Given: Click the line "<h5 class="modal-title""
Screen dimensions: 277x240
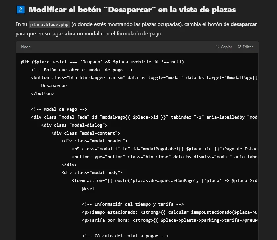Looking at the screenshot, I should [165, 149].
